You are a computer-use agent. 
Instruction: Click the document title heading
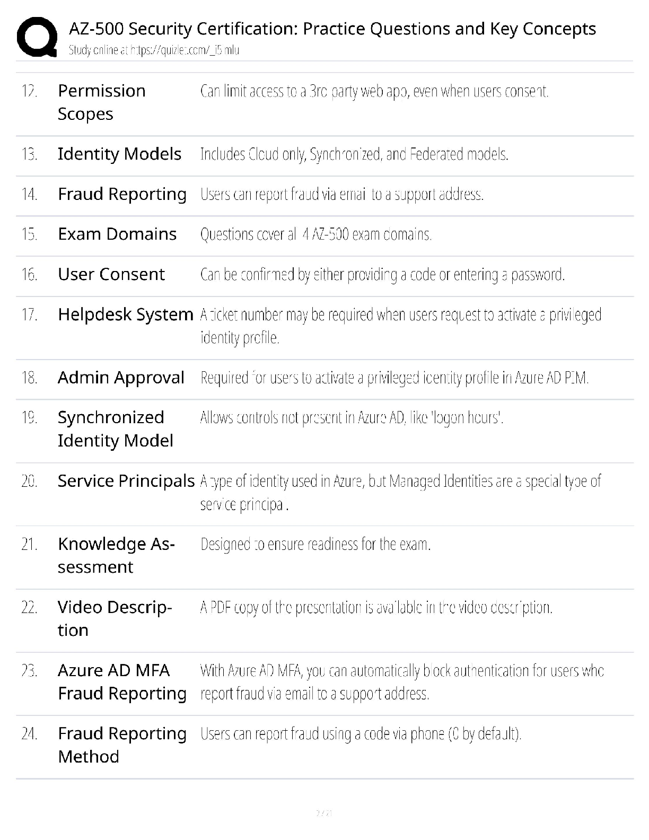pyautogui.click(x=332, y=29)
